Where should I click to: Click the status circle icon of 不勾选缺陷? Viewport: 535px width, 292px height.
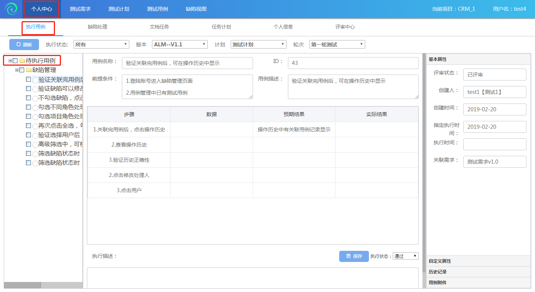(x=35, y=98)
